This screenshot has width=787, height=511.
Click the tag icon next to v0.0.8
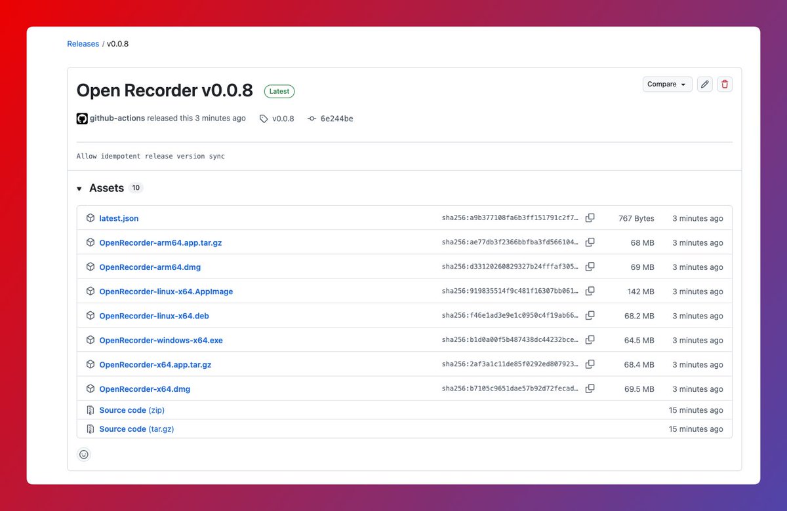click(x=264, y=119)
